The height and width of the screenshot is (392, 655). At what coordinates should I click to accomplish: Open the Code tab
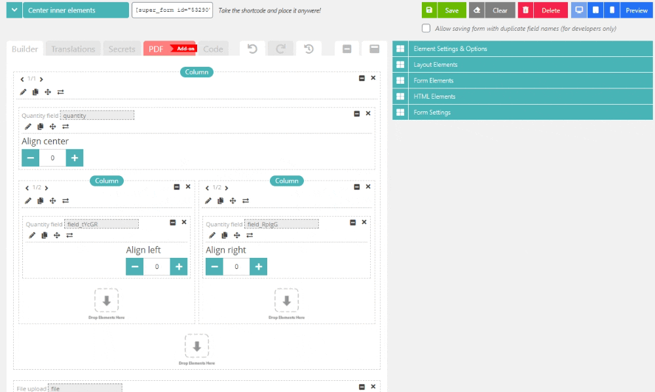point(213,49)
